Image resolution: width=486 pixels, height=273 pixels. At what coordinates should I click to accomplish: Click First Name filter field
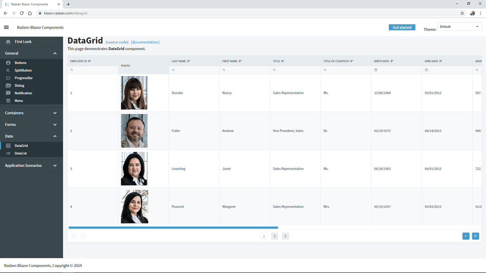tap(245, 70)
